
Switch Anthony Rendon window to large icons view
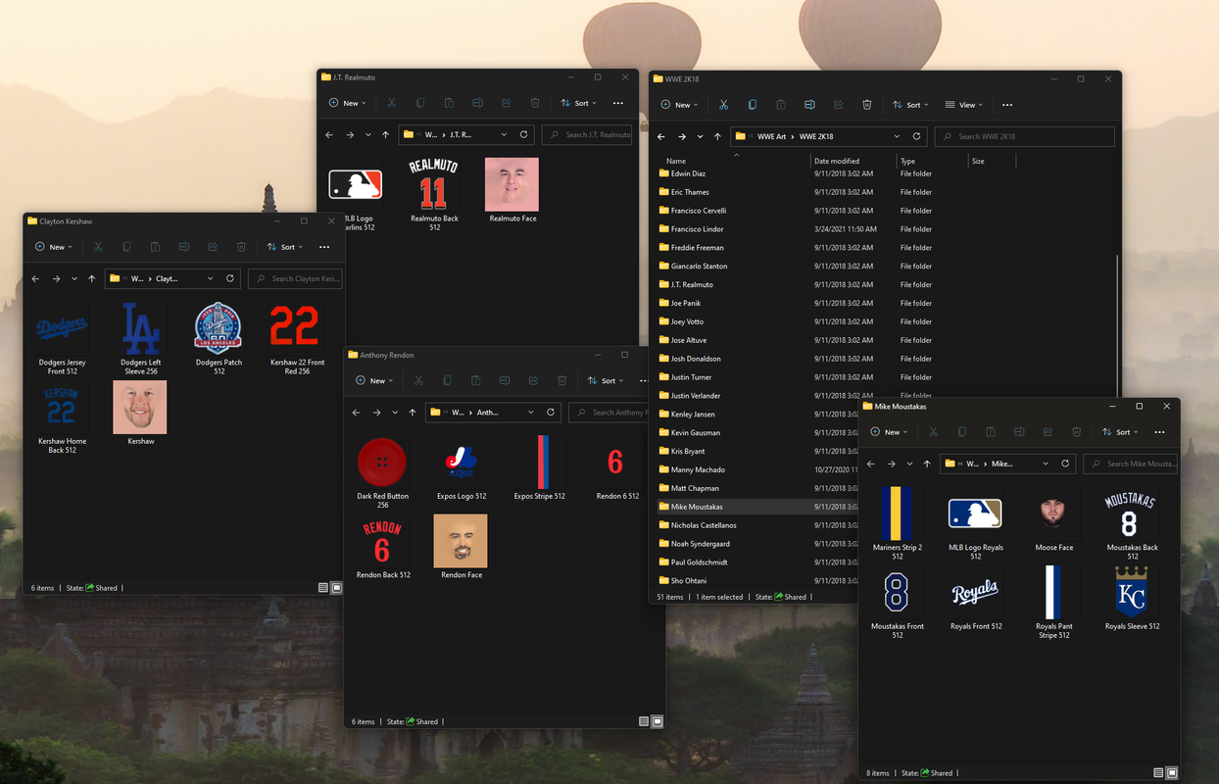658,721
